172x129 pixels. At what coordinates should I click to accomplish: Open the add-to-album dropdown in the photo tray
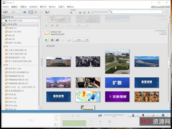(56, 124)
